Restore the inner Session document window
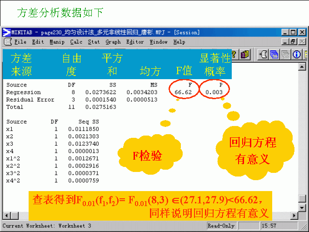This screenshot has height=232, width=309. pyautogui.click(x=294, y=42)
